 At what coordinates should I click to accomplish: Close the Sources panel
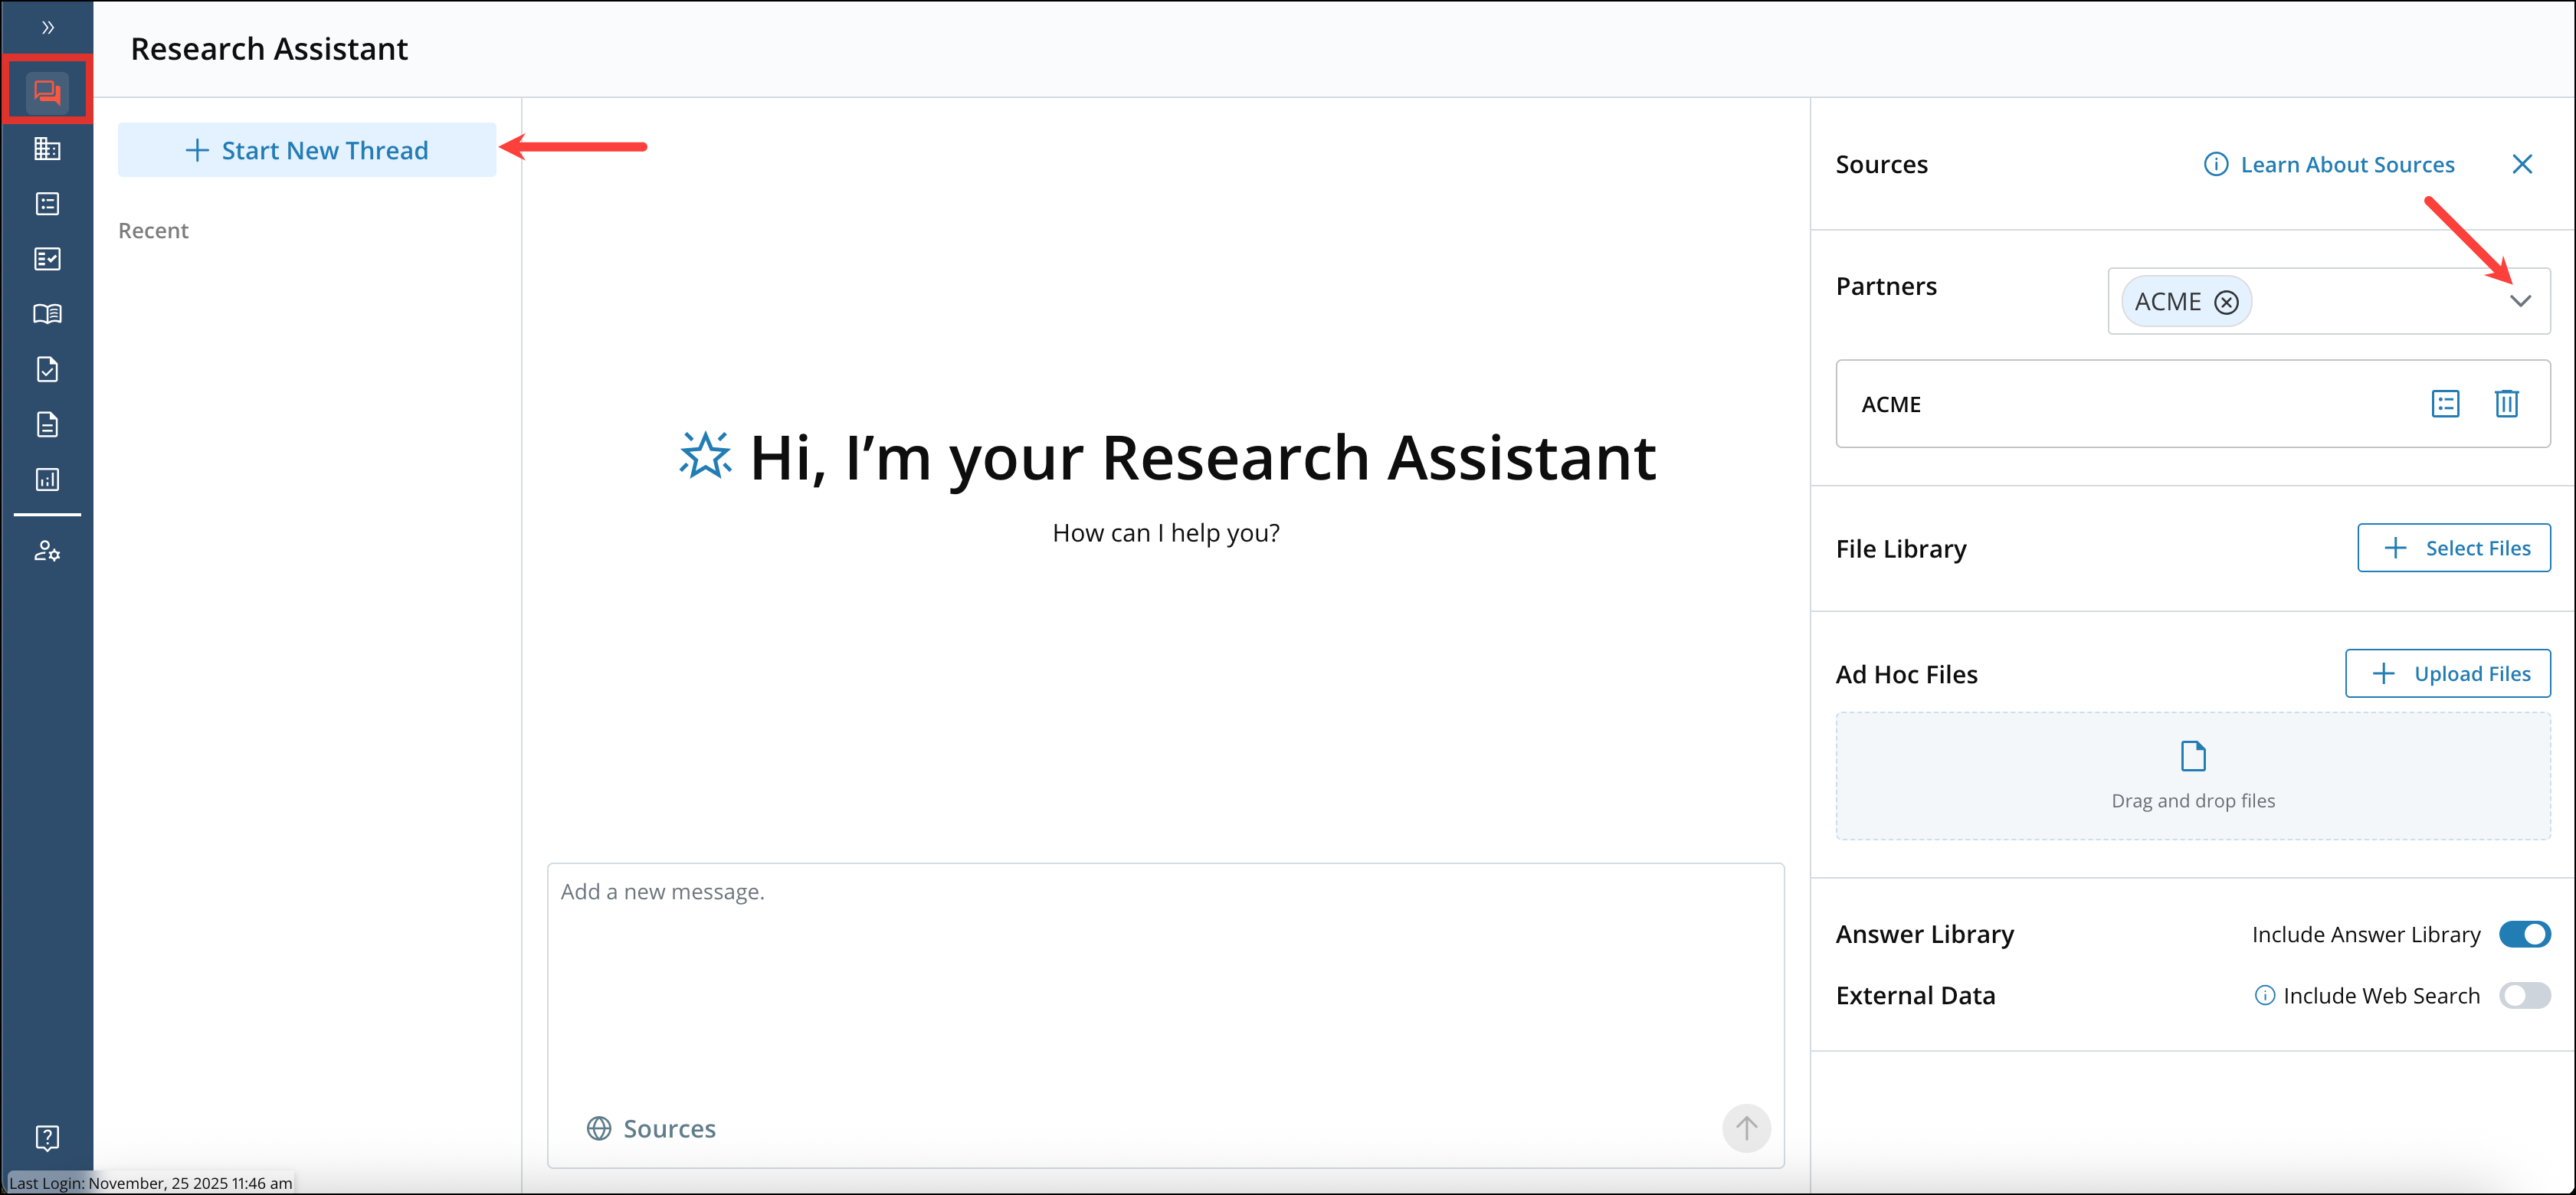point(2522,164)
